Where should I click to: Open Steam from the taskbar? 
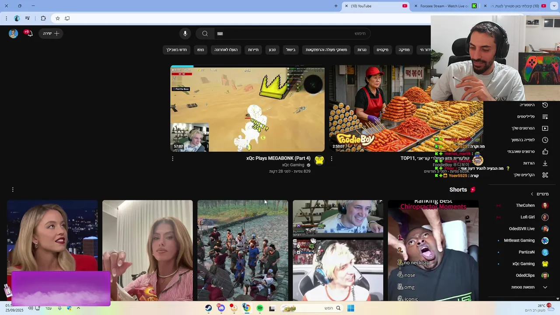tap(209, 308)
